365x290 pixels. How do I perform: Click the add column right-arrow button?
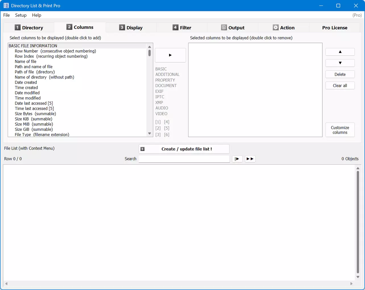click(170, 55)
